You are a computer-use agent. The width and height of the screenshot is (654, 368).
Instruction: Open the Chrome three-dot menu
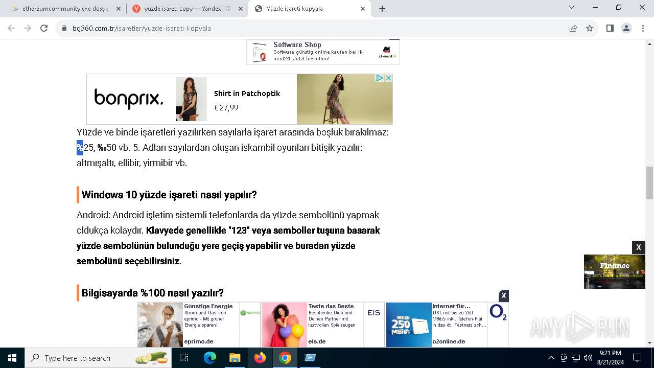pyautogui.click(x=643, y=28)
